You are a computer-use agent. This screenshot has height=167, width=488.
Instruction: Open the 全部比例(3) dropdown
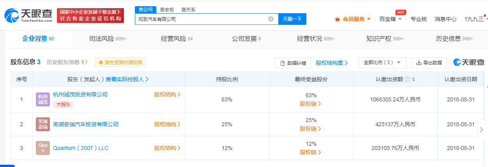coord(382,63)
